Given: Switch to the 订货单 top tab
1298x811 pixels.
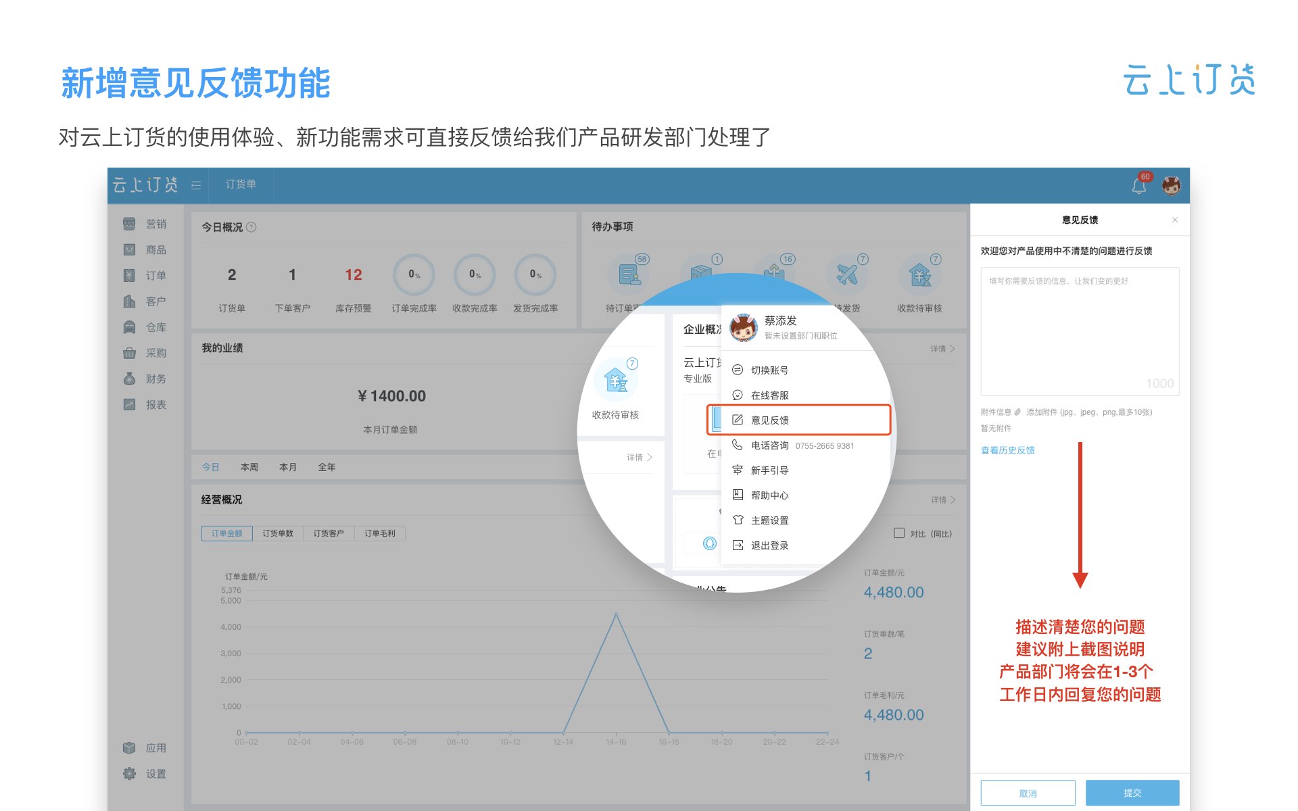Looking at the screenshot, I should click(x=241, y=184).
